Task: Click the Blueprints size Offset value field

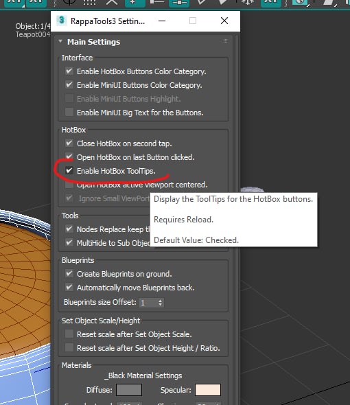Action: pos(148,303)
